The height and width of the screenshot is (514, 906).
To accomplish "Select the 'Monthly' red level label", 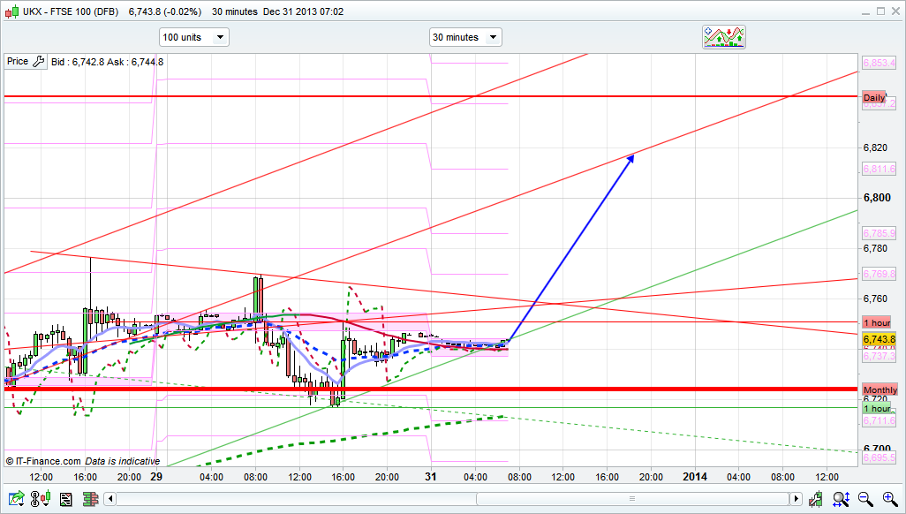I will point(880,389).
